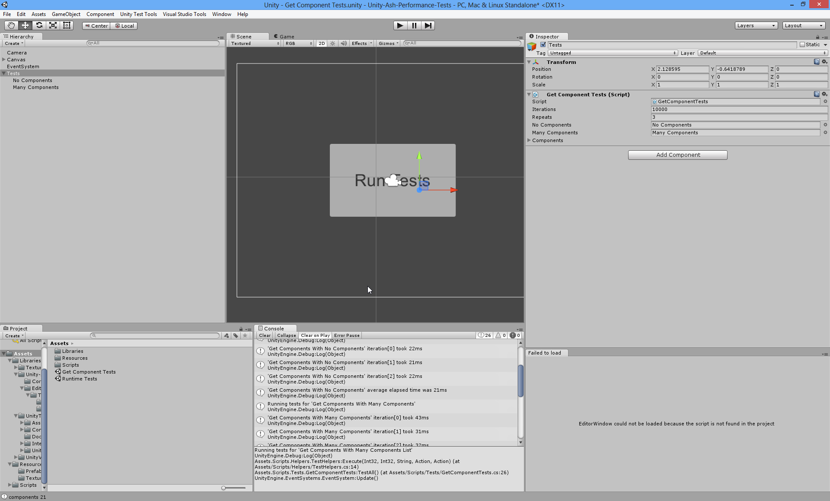Click the Add Component button
This screenshot has width=830, height=501.
point(677,155)
